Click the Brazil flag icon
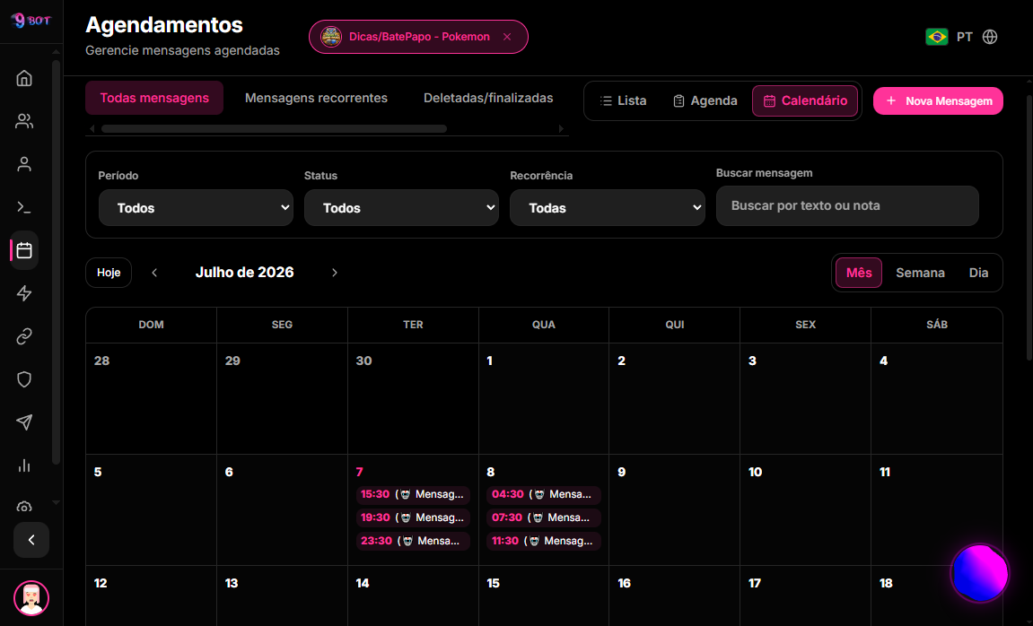The height and width of the screenshot is (626, 1033). [936, 37]
